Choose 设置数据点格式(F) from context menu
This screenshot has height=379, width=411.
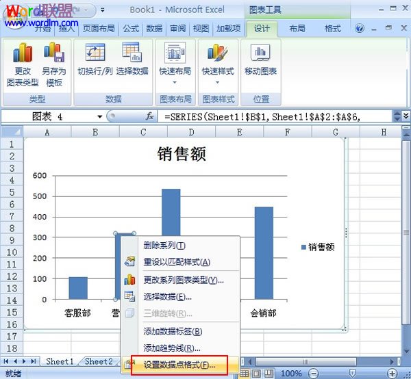click(179, 365)
